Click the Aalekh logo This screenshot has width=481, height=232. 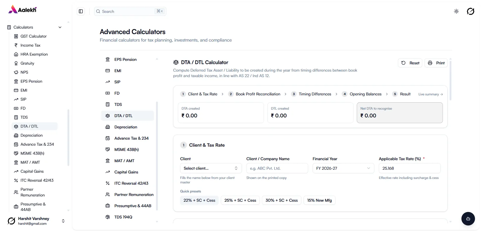tap(23, 10)
